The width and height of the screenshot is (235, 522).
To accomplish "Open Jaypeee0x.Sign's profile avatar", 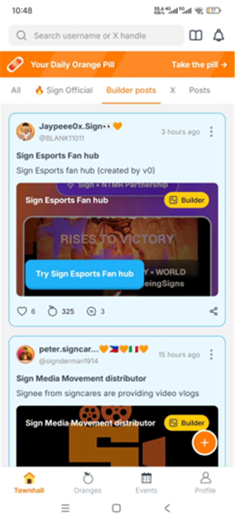I will 25,131.
